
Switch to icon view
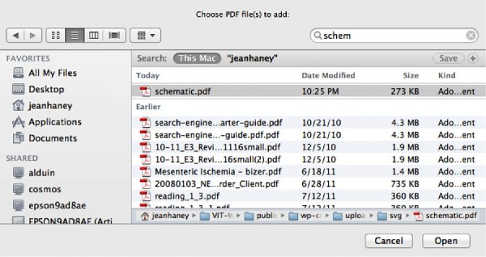[x=56, y=35]
